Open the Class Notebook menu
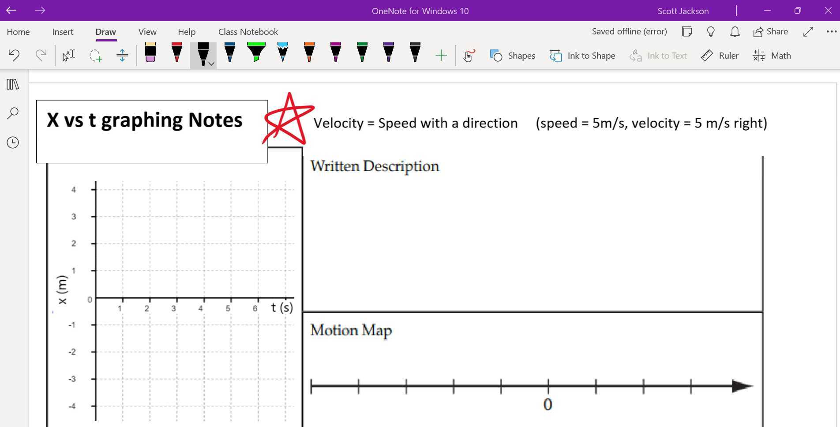840x427 pixels. coord(248,31)
